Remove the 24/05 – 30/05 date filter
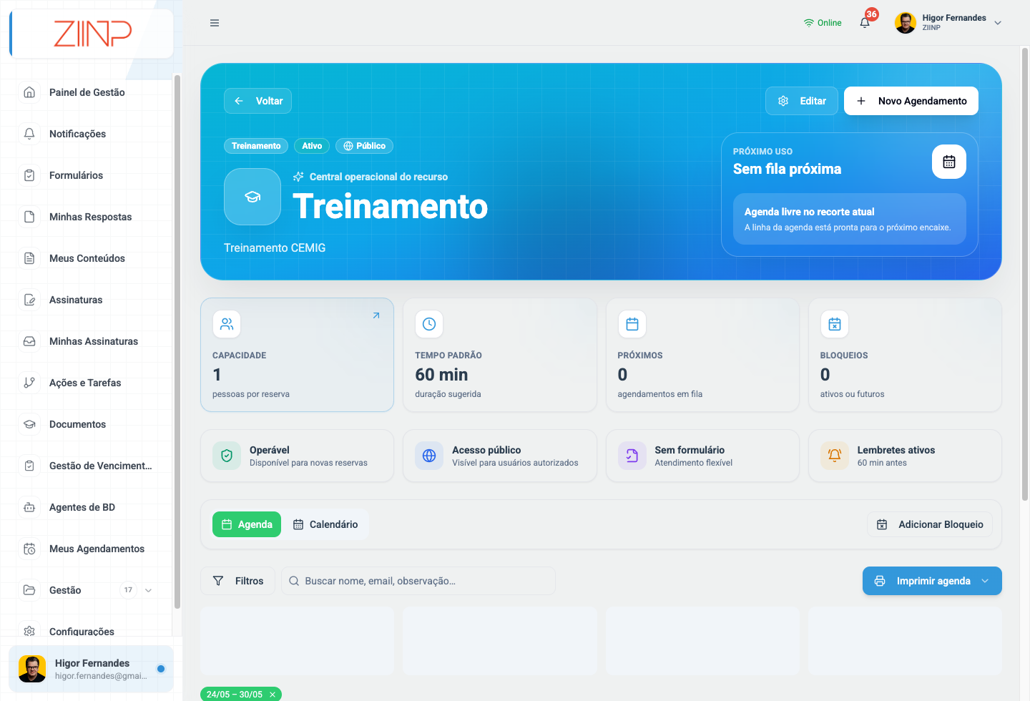 273,695
